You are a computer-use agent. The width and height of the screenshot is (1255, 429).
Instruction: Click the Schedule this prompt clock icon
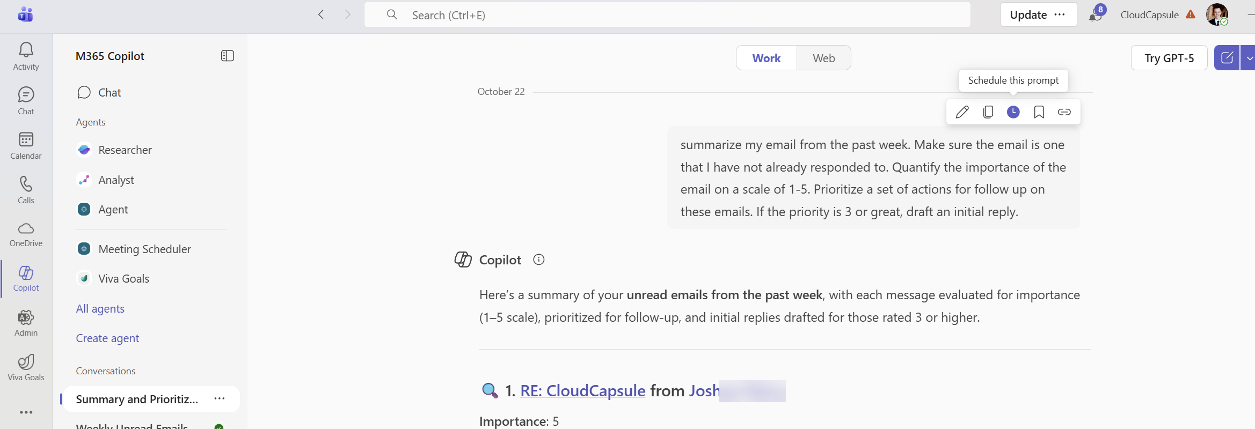tap(1013, 112)
